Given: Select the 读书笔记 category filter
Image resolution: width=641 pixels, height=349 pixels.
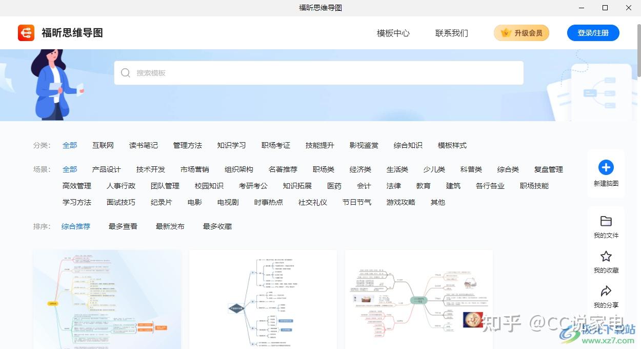Looking at the screenshot, I should coord(143,145).
